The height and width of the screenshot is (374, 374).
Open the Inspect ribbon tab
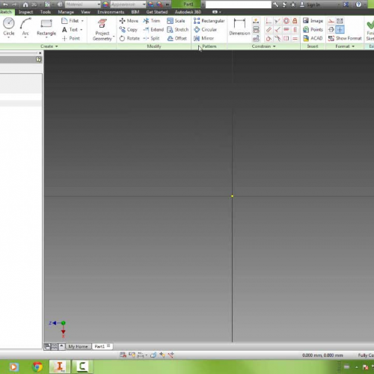pos(25,12)
